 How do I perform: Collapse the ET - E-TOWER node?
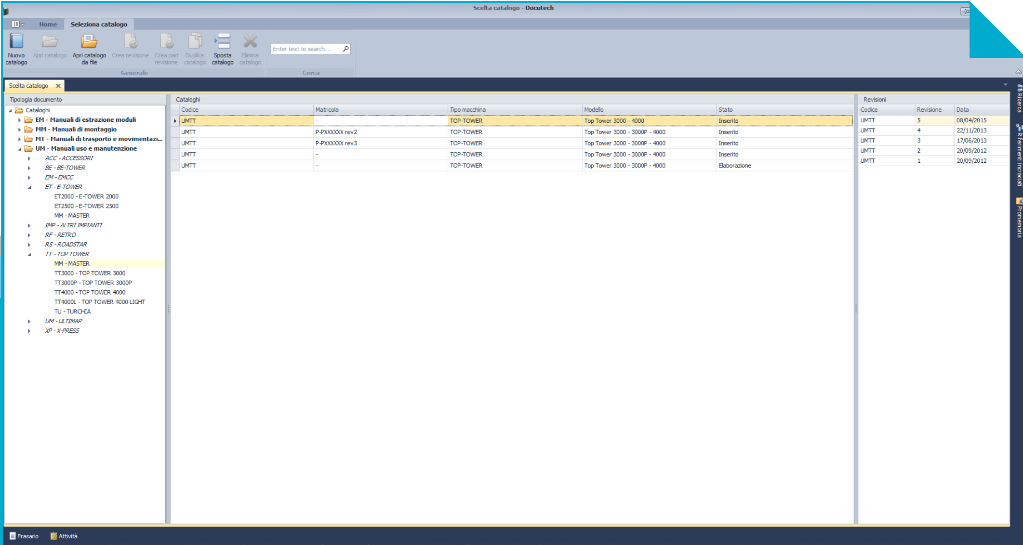tap(29, 187)
